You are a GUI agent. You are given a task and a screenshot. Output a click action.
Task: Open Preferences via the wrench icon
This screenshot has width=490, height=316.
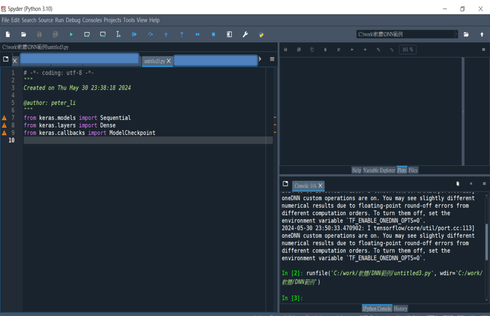point(245,34)
